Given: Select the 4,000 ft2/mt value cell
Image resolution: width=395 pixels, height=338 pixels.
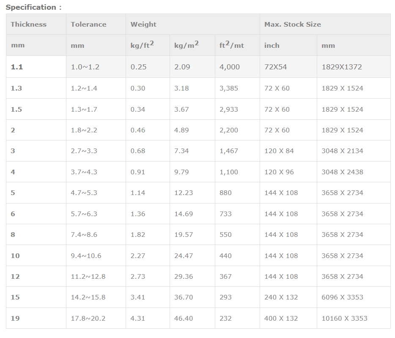Looking at the screenshot, I should pyautogui.click(x=237, y=67).
